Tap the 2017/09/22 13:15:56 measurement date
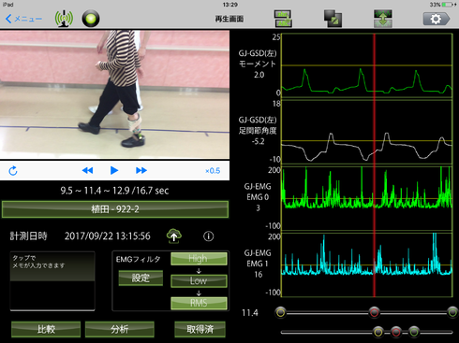 pos(108,236)
